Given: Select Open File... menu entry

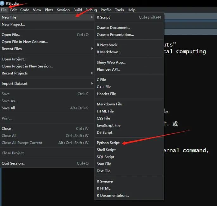Looking at the screenshot, I should tap(47, 35).
